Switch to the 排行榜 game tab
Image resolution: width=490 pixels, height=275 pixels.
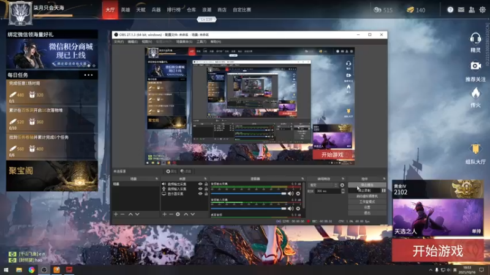[174, 10]
